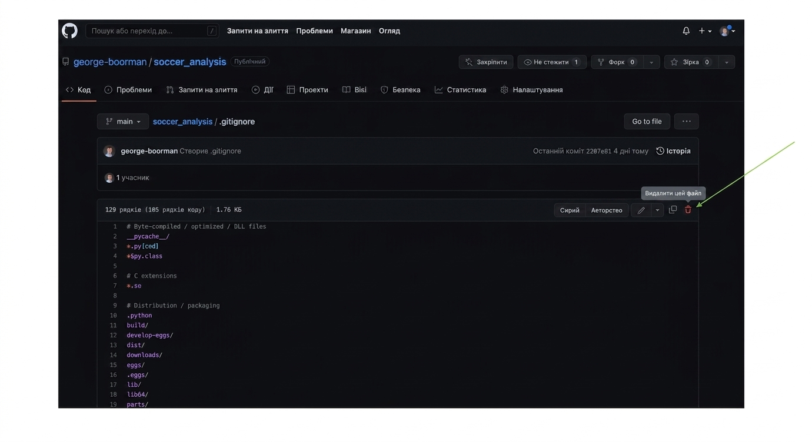This screenshot has height=442, width=812.
Task: Click the '.python' code line
Action: [139, 316]
